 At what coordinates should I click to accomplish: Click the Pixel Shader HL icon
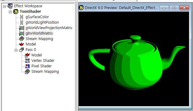27,66
